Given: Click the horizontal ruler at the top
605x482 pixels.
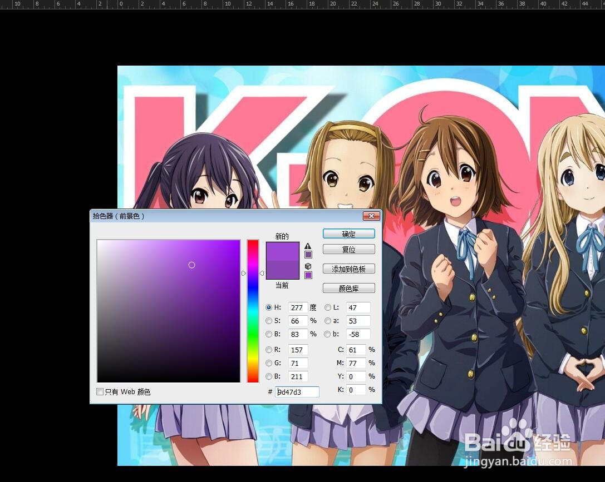Looking at the screenshot, I should pos(303,4).
